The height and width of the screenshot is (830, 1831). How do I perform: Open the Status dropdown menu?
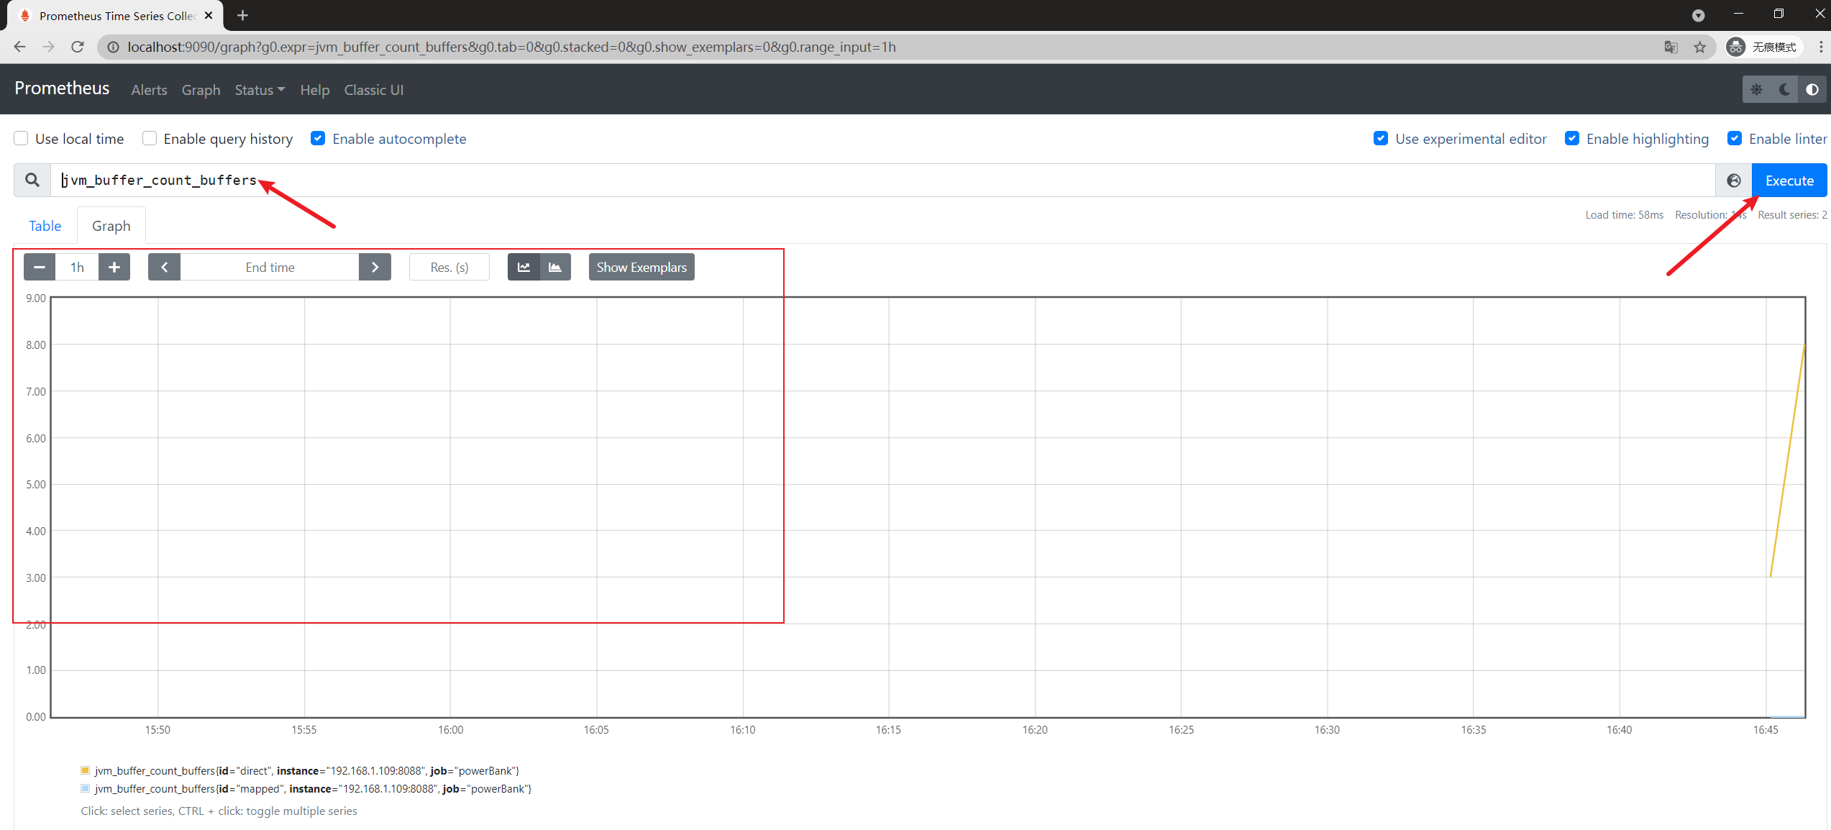click(x=259, y=90)
